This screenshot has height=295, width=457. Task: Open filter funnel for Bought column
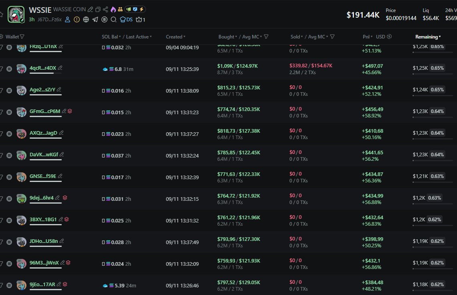266,37
